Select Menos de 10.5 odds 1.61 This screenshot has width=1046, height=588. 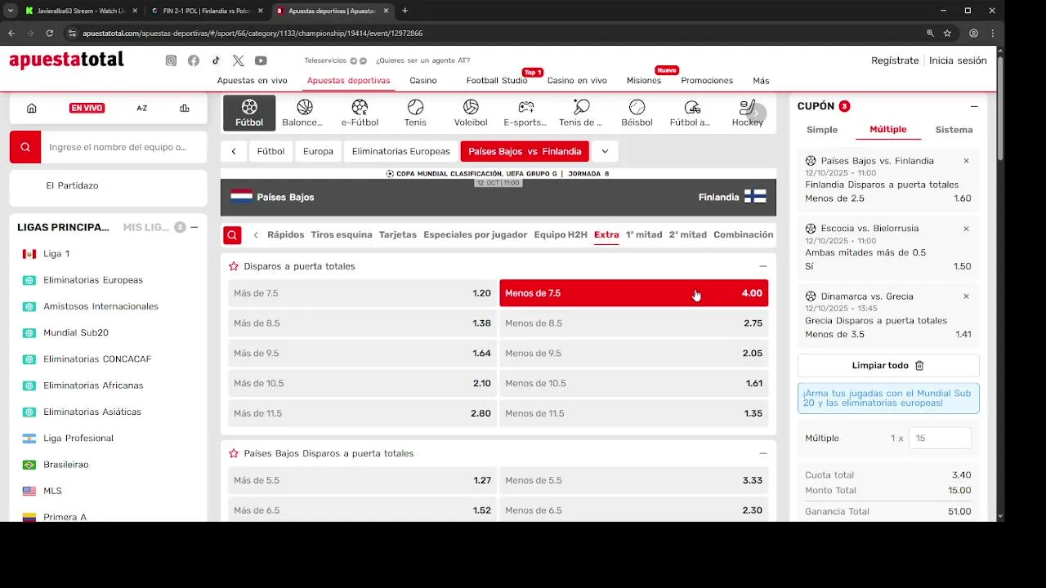pos(633,384)
